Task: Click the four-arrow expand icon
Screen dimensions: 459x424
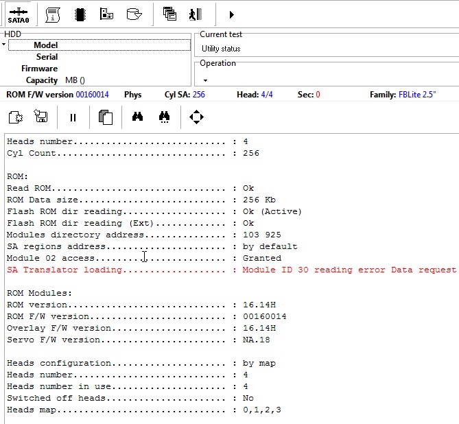Action: coord(196,117)
